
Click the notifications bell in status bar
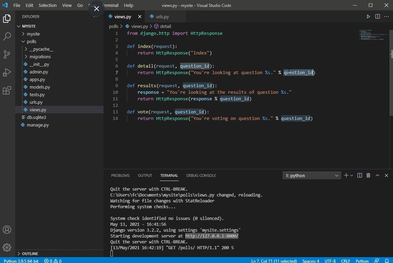tap(387, 261)
